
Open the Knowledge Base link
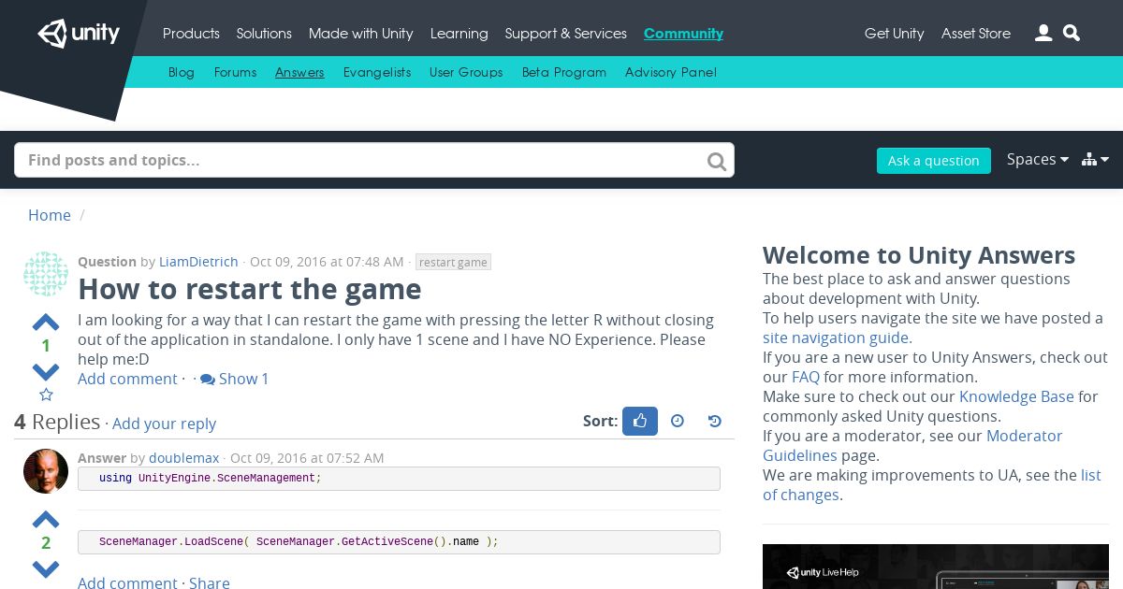[1016, 396]
